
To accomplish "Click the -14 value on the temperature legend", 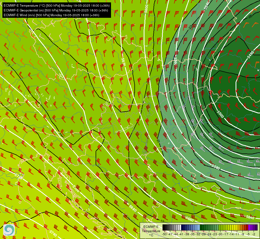I will [x=231, y=234].
